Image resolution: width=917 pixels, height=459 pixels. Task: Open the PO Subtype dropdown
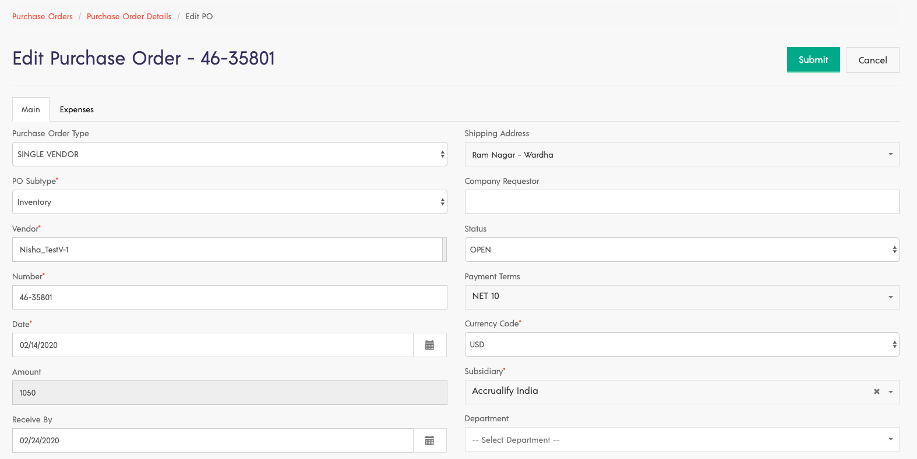[230, 202]
